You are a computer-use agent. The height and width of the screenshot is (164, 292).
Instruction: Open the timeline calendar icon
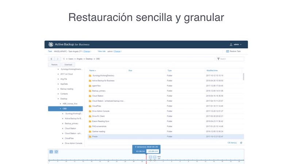pyautogui.click(x=51, y=151)
